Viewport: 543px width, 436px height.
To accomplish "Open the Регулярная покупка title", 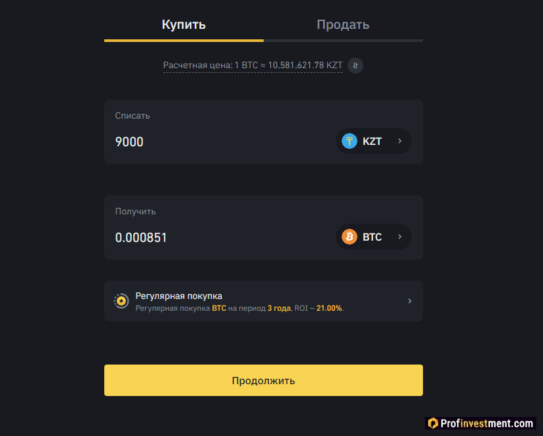I will pyautogui.click(x=178, y=296).
